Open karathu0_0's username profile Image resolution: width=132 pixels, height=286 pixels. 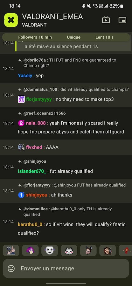point(30,224)
